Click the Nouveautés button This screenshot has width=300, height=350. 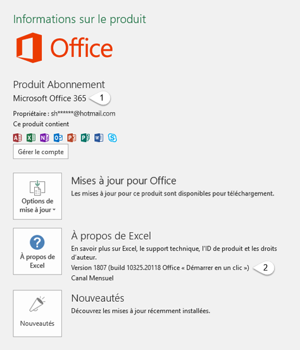(37, 313)
